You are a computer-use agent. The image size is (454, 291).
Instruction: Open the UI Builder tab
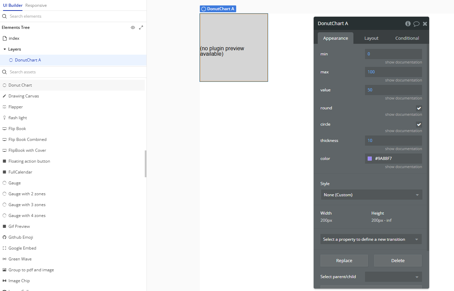[x=13, y=5]
